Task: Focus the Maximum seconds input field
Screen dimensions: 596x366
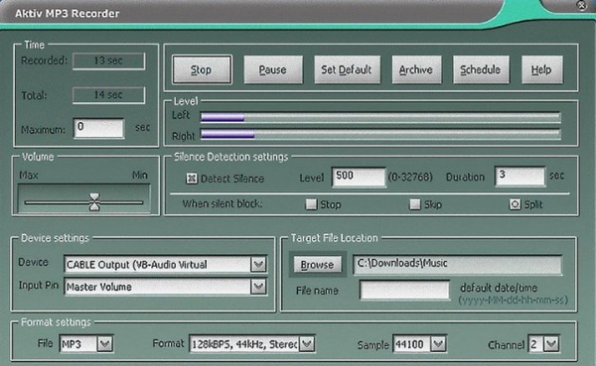Action: pos(98,128)
